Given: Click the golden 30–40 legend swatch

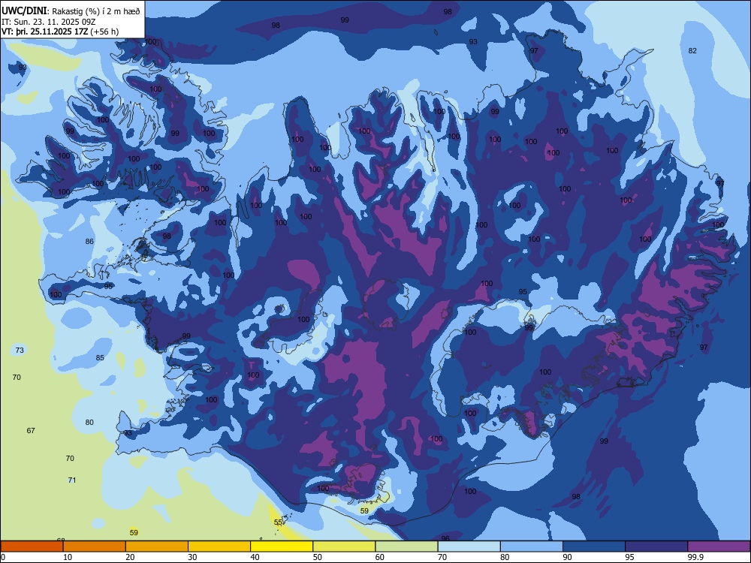Looking at the screenshot, I should click(219, 546).
